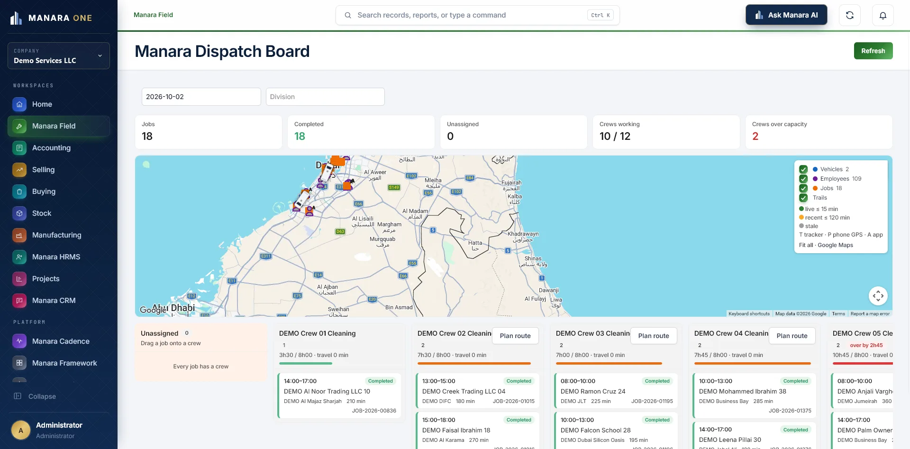
Task: Open the Stock box icon
Action: [x=19, y=213]
